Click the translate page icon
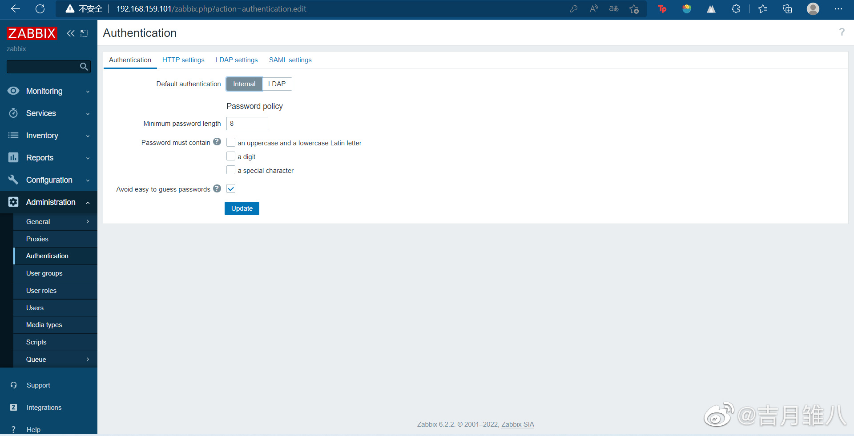The height and width of the screenshot is (436, 854). [x=614, y=9]
